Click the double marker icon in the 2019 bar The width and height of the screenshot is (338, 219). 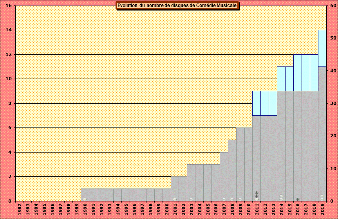point(322,196)
